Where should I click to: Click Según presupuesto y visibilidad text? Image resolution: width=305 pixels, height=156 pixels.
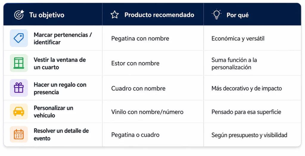point(249,135)
